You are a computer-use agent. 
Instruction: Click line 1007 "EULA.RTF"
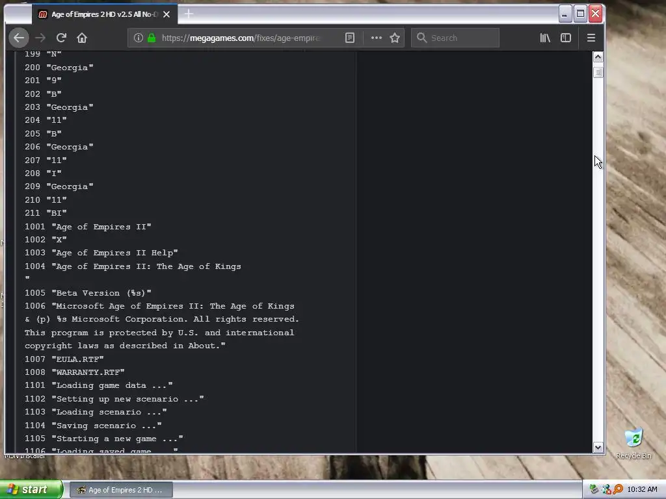point(64,359)
